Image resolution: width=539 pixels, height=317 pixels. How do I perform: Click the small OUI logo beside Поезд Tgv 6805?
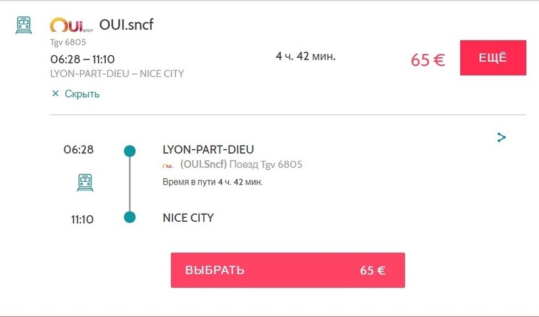coord(168,165)
